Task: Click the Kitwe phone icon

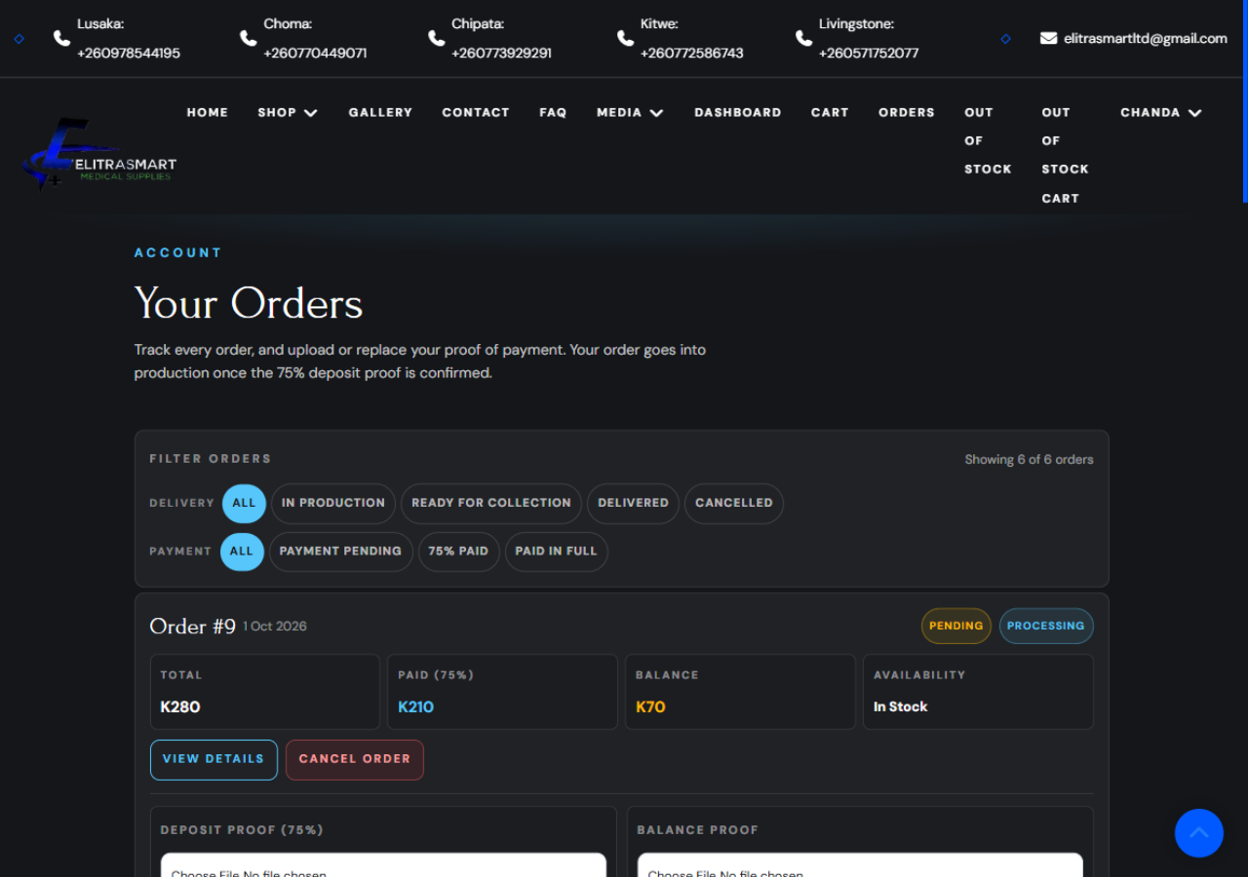Action: 625,38
